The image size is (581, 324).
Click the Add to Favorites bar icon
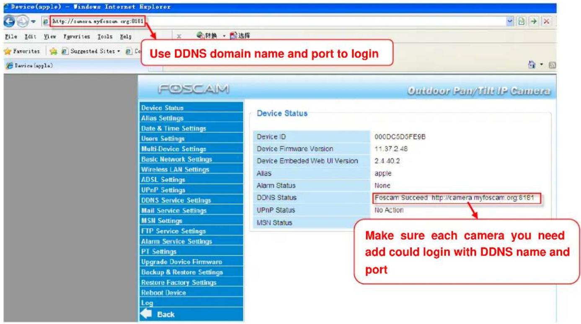pos(53,51)
